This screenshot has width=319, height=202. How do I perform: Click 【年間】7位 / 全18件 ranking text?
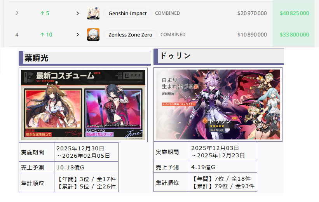pos(221,179)
